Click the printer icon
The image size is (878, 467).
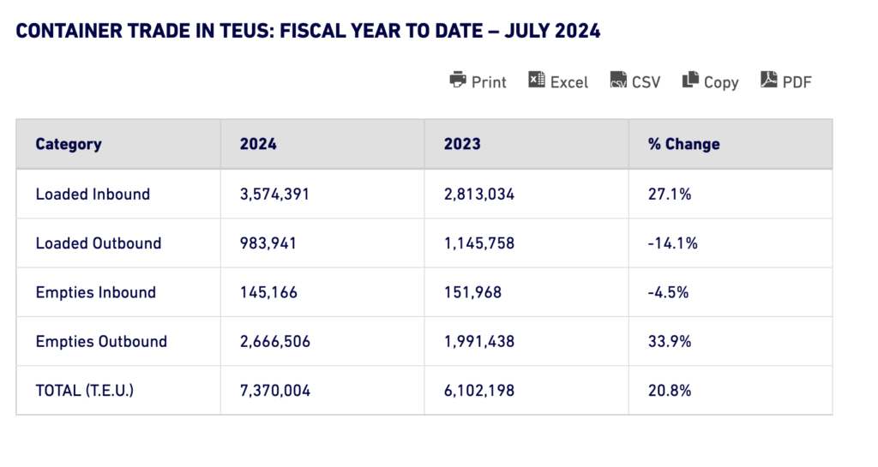[458, 80]
